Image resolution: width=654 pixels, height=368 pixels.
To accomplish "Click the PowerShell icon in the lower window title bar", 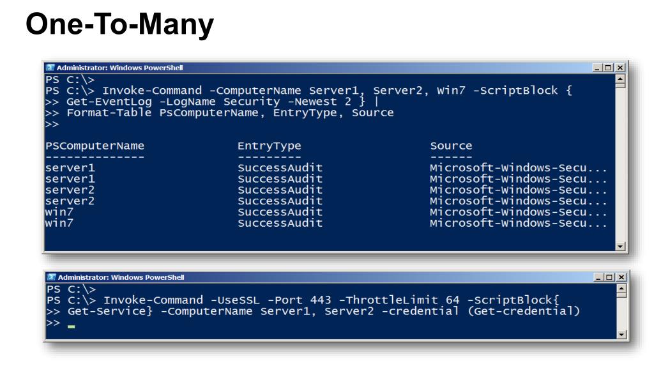I will [x=52, y=277].
